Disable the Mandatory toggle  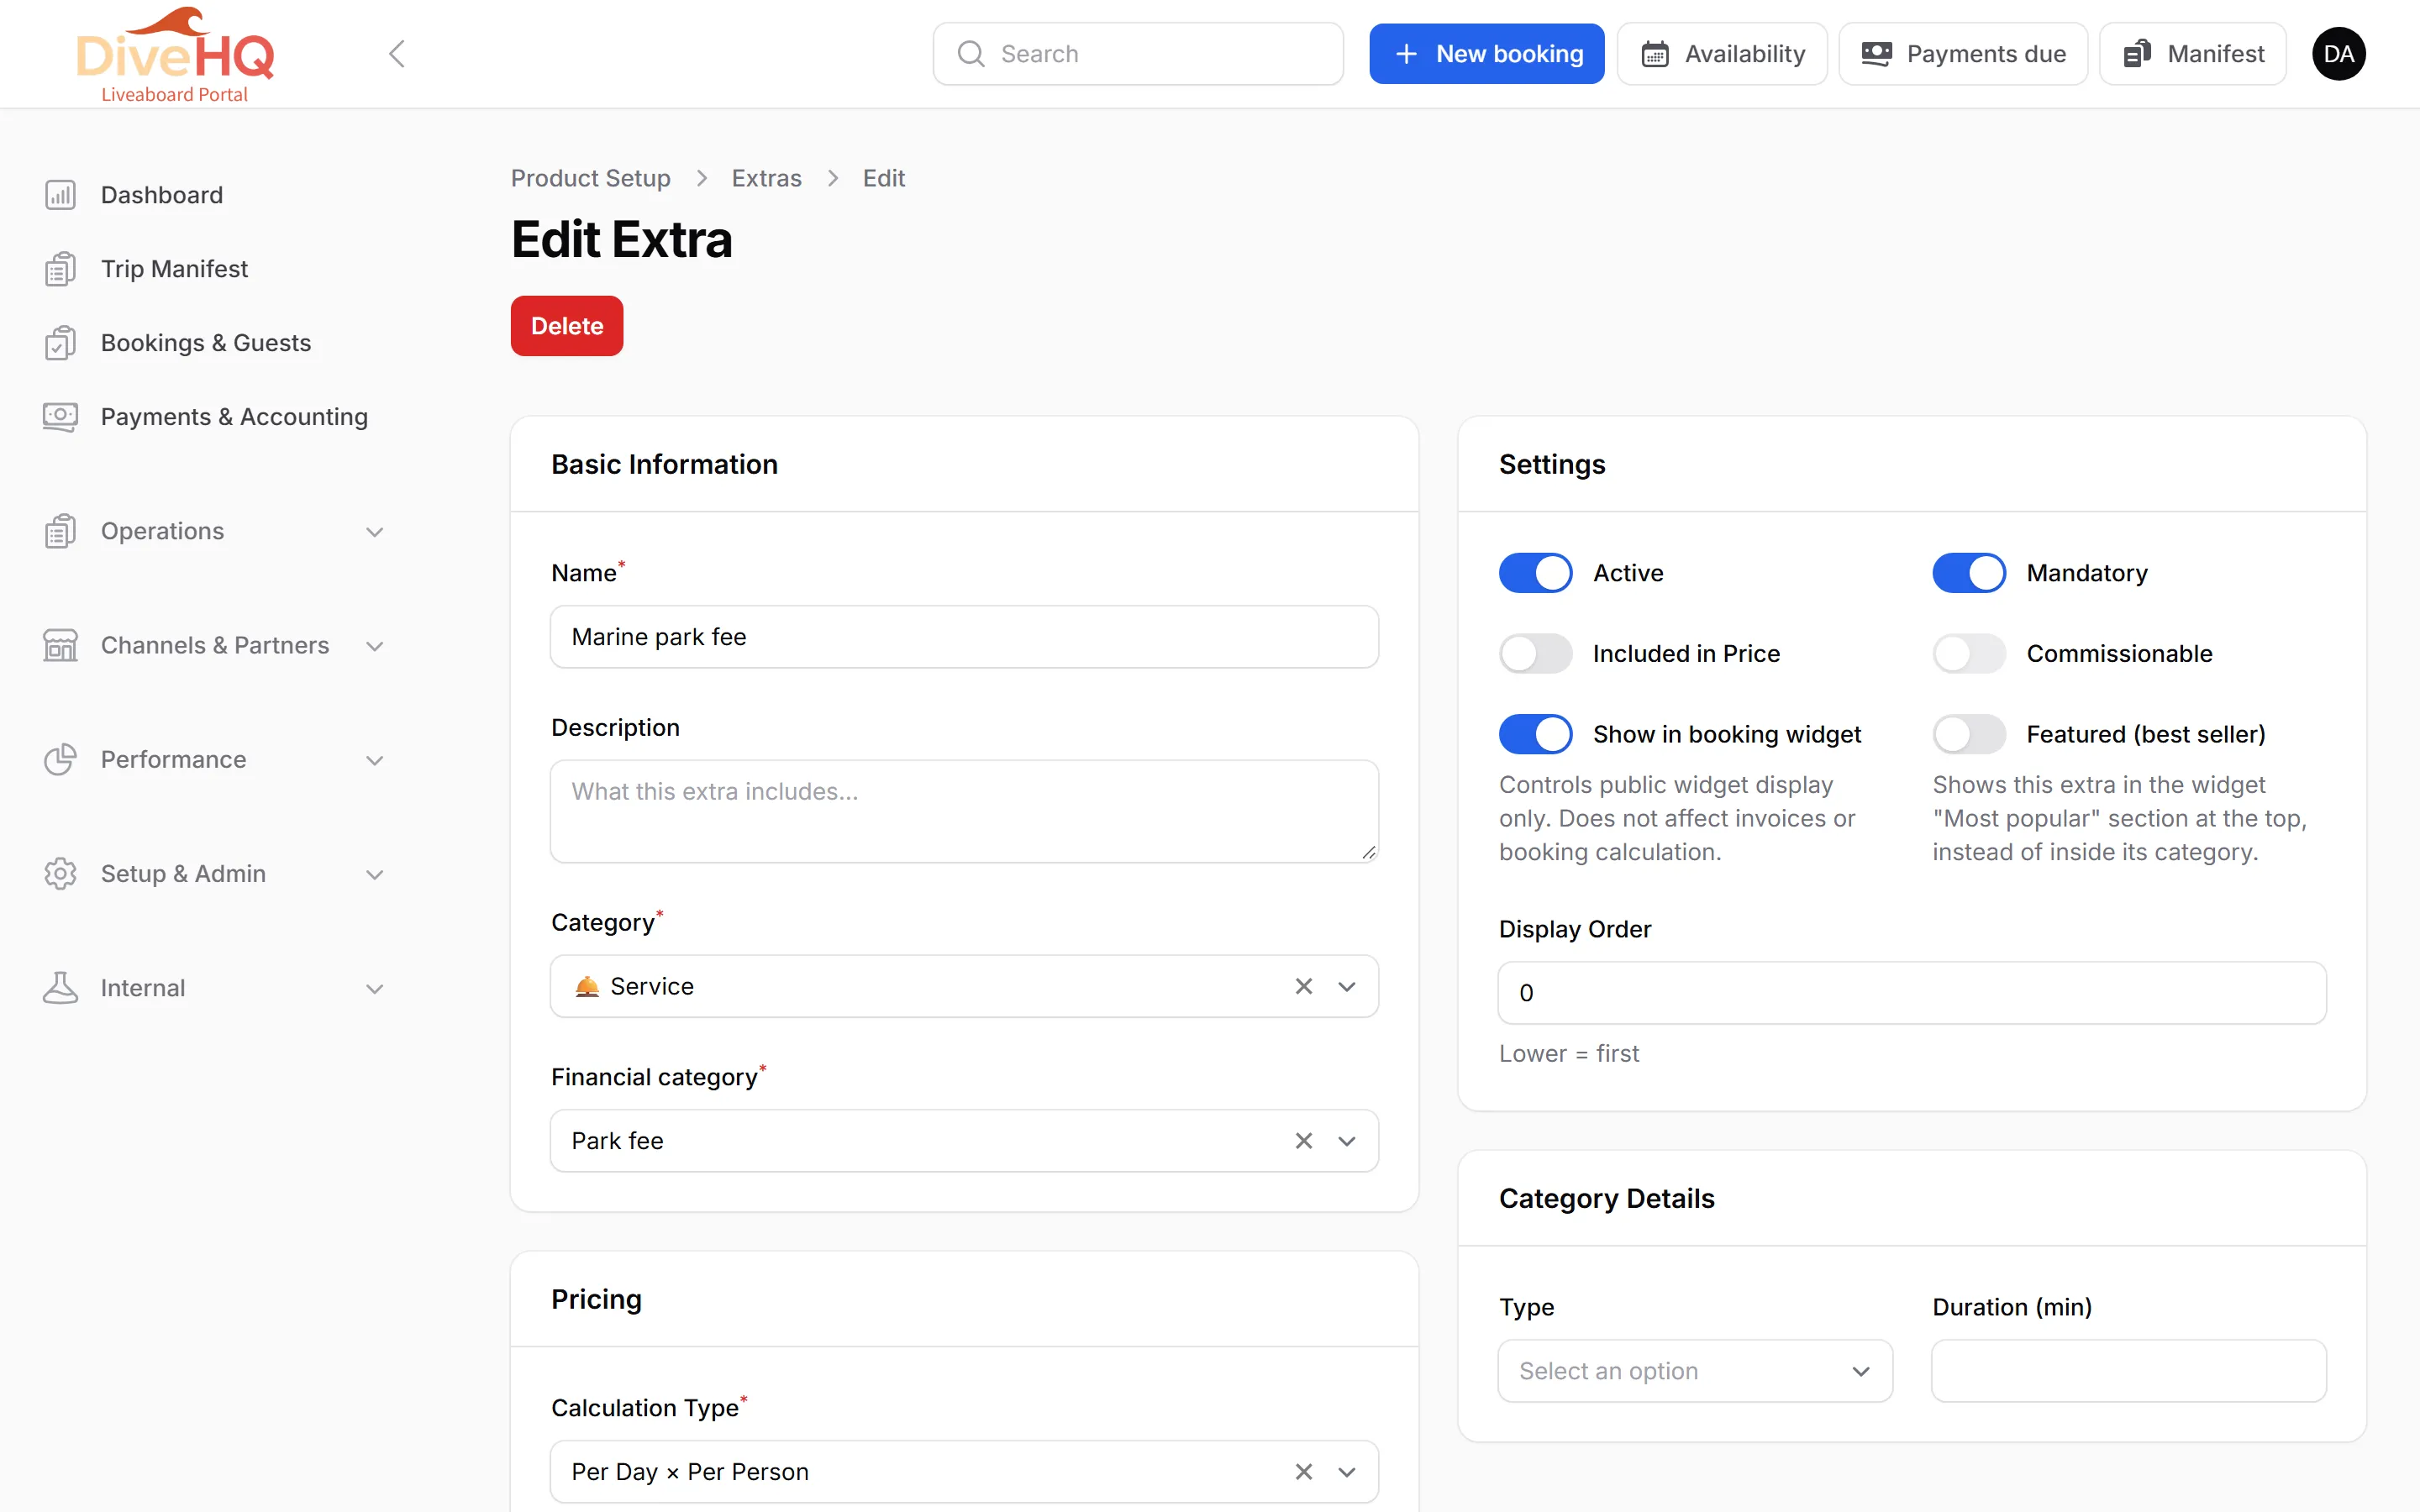pos(1968,573)
